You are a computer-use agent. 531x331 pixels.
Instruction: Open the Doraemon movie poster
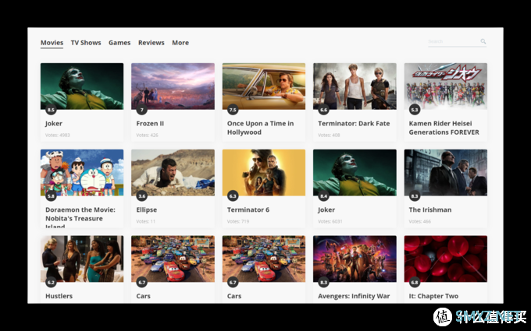point(82,173)
